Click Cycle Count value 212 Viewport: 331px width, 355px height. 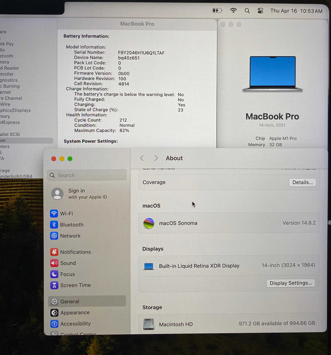(x=123, y=120)
